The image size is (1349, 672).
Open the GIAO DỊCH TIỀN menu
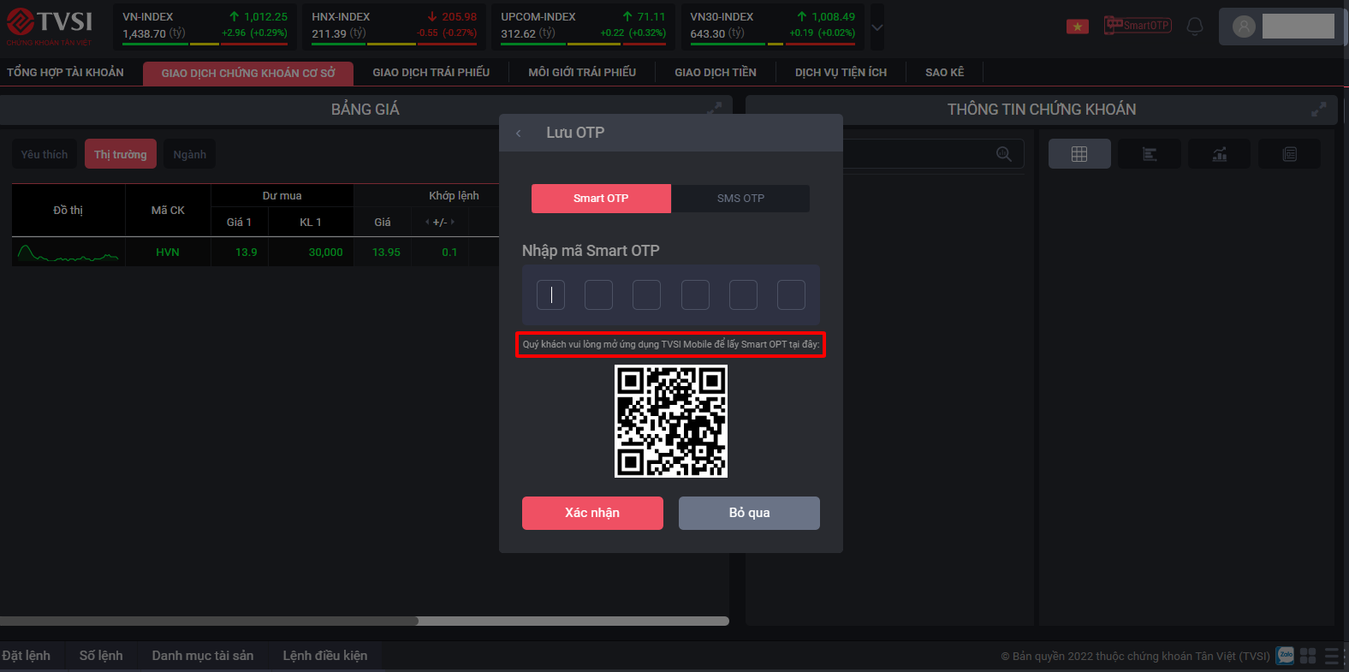click(x=715, y=73)
